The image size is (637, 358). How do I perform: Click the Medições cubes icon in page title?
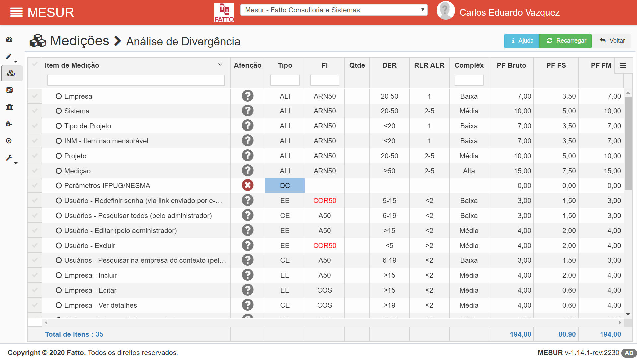tap(37, 41)
